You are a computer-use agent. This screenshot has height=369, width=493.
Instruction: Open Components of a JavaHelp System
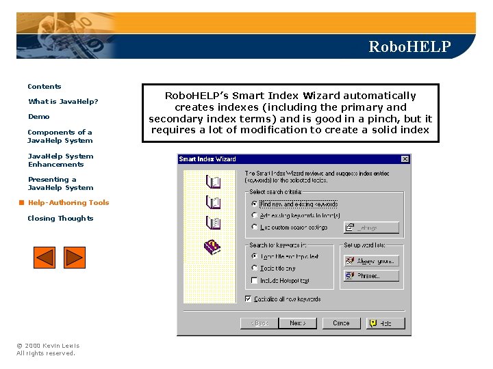60,136
